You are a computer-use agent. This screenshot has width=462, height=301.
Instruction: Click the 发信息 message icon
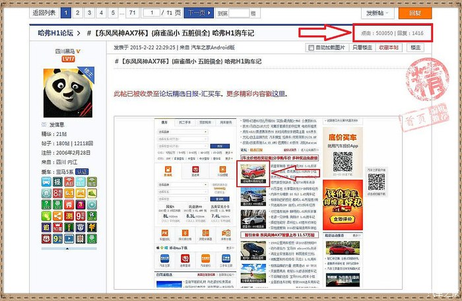tap(44, 123)
